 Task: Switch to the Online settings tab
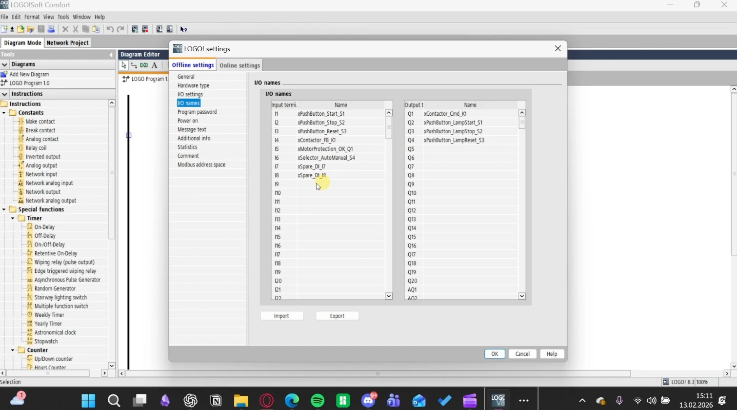coord(239,65)
